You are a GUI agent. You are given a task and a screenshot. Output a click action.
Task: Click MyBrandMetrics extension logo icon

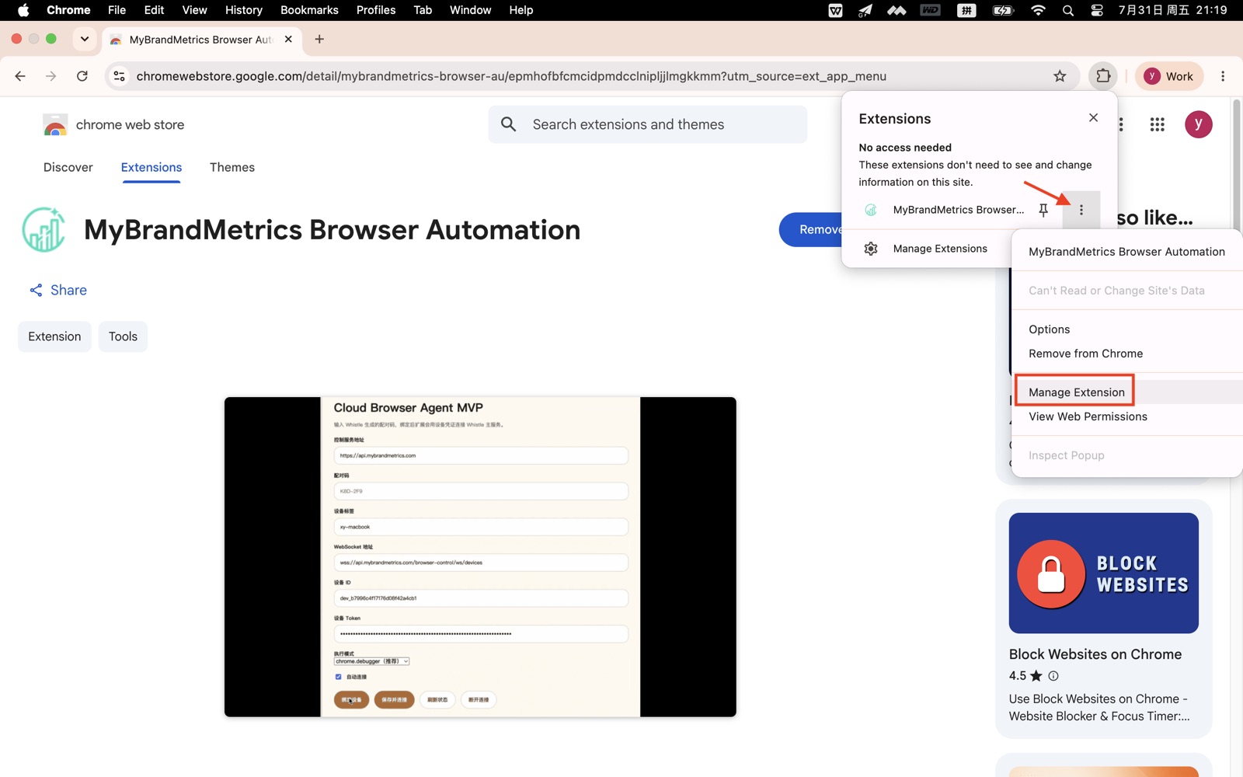pos(44,230)
